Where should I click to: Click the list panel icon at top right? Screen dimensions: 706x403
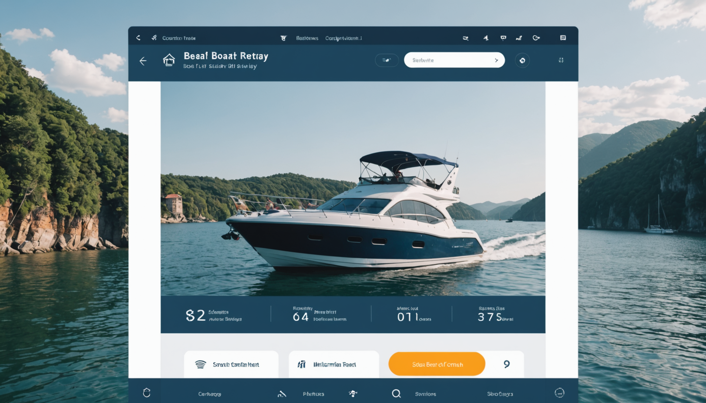563,38
